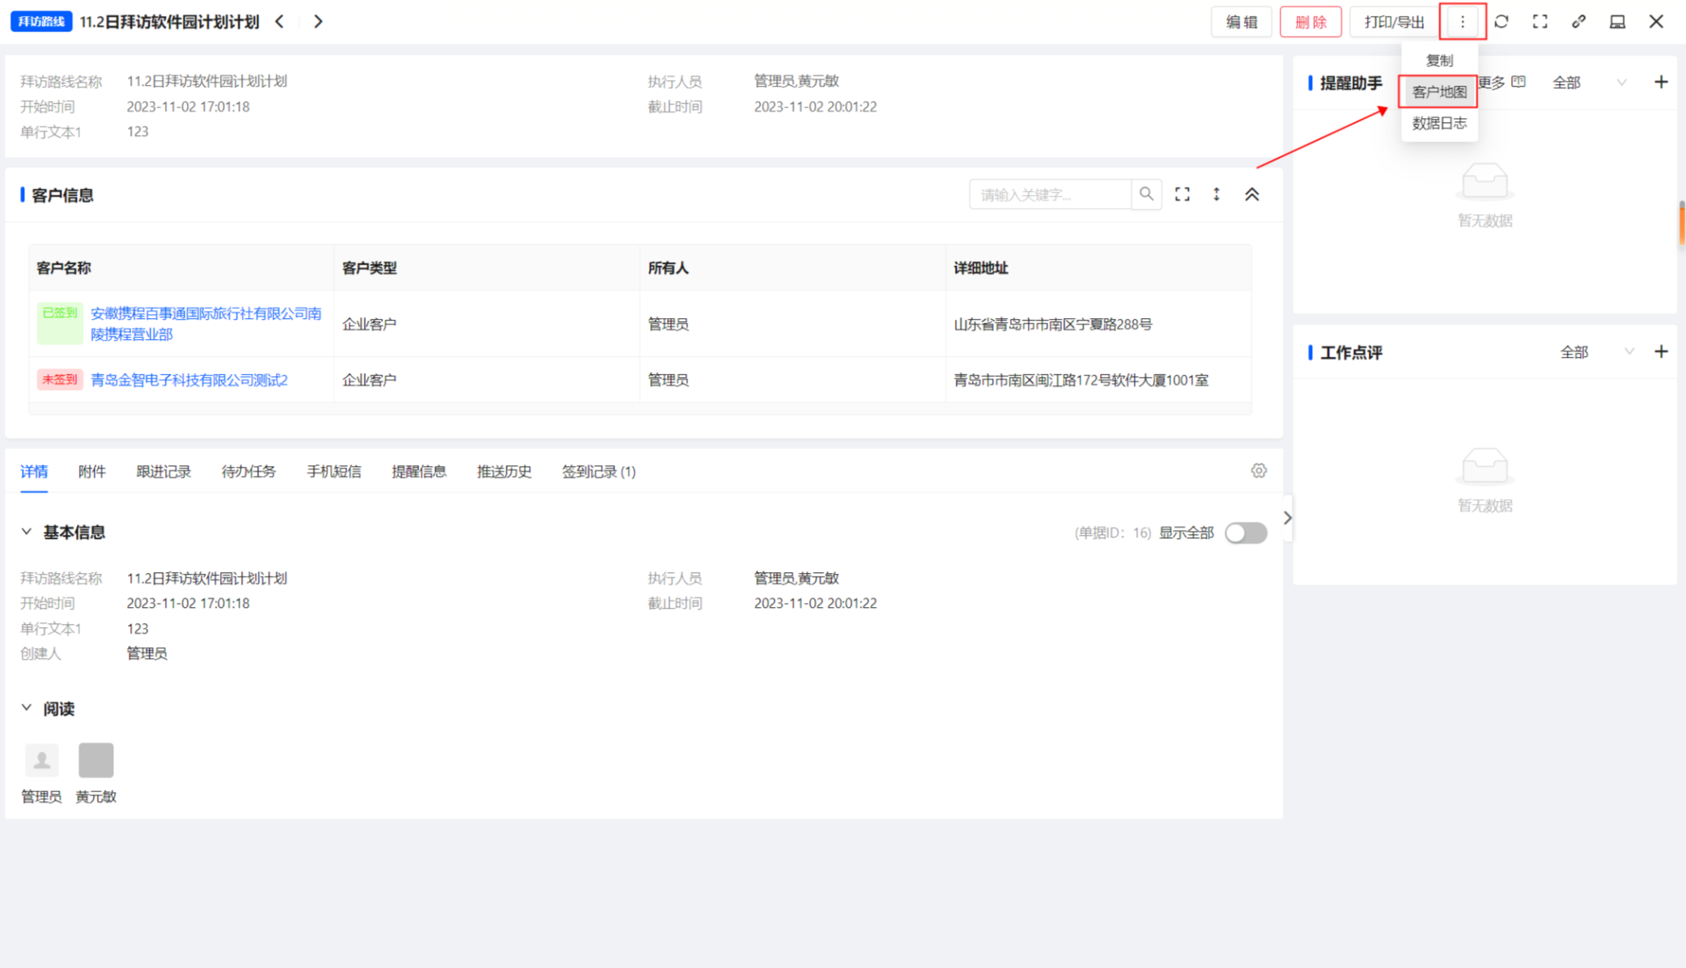The width and height of the screenshot is (1686, 968).
Task: Click the red 删除 button
Action: coord(1310,22)
